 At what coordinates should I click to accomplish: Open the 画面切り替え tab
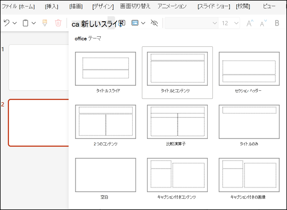[135, 6]
